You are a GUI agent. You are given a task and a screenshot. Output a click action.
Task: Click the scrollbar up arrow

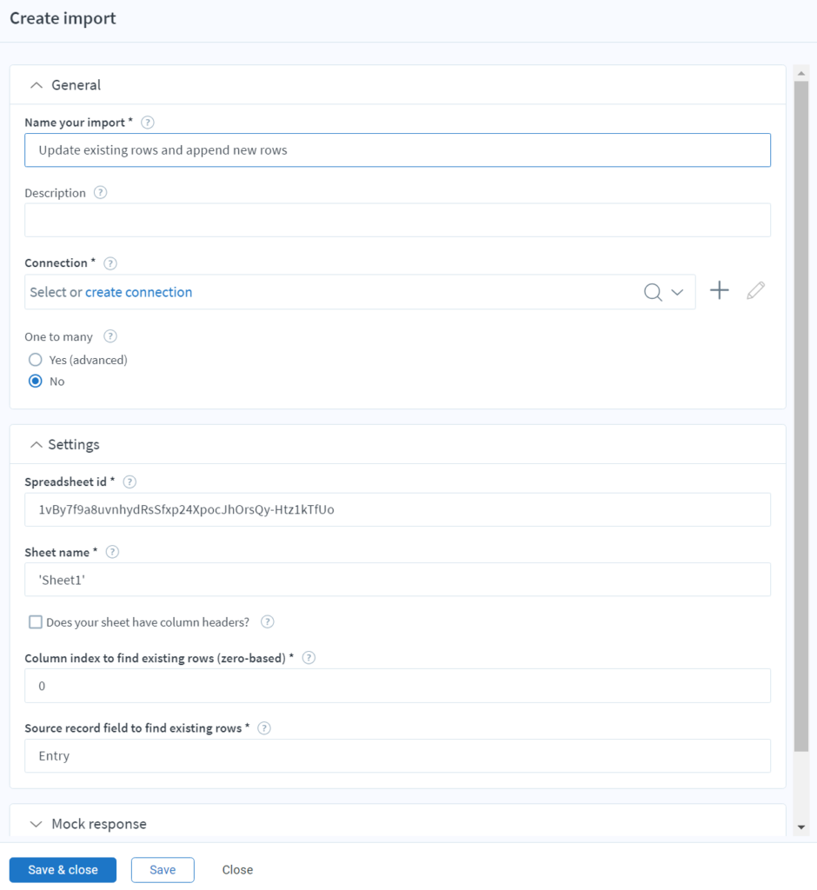pos(801,73)
